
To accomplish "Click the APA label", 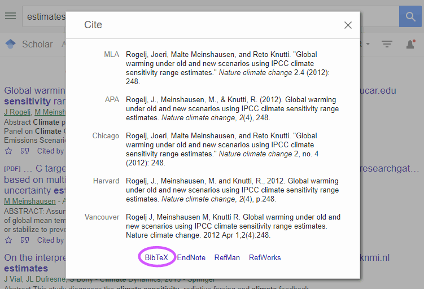I will 112,99.
